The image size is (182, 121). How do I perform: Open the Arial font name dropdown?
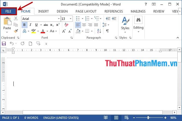point(59,19)
